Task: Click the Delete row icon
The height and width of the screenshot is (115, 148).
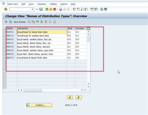Action: (33, 22)
